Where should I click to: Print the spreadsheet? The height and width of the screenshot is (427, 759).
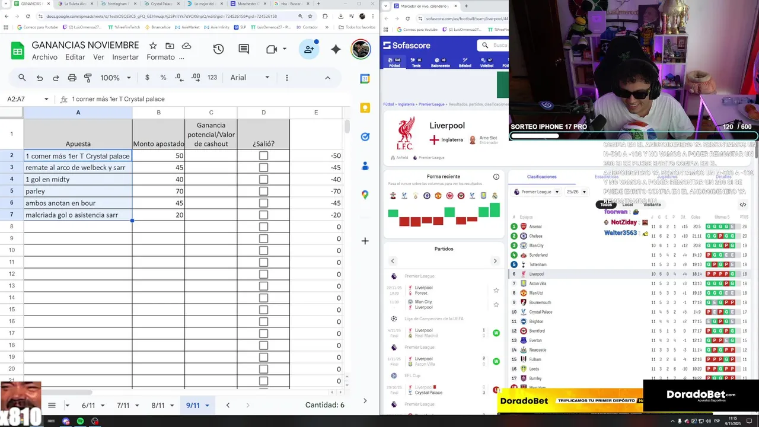(72, 78)
